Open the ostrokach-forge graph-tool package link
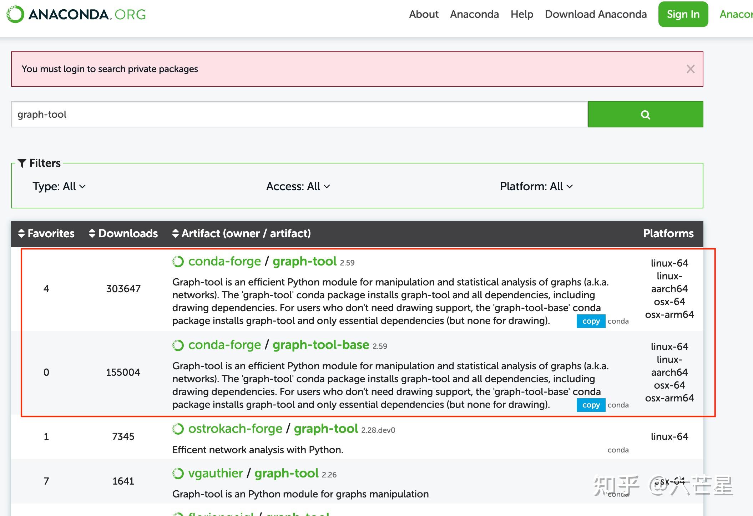Image resolution: width=753 pixels, height=516 pixels. (325, 429)
